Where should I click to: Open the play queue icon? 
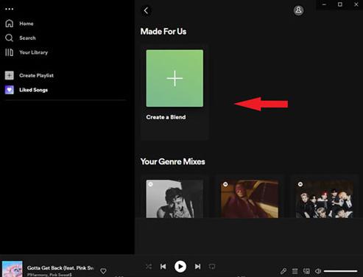tap(295, 271)
